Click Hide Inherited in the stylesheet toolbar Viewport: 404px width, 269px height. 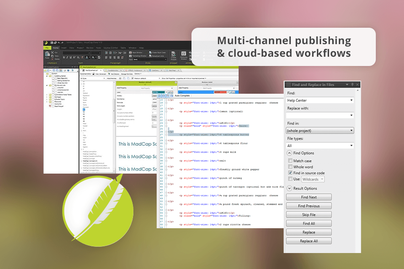coord(111,79)
